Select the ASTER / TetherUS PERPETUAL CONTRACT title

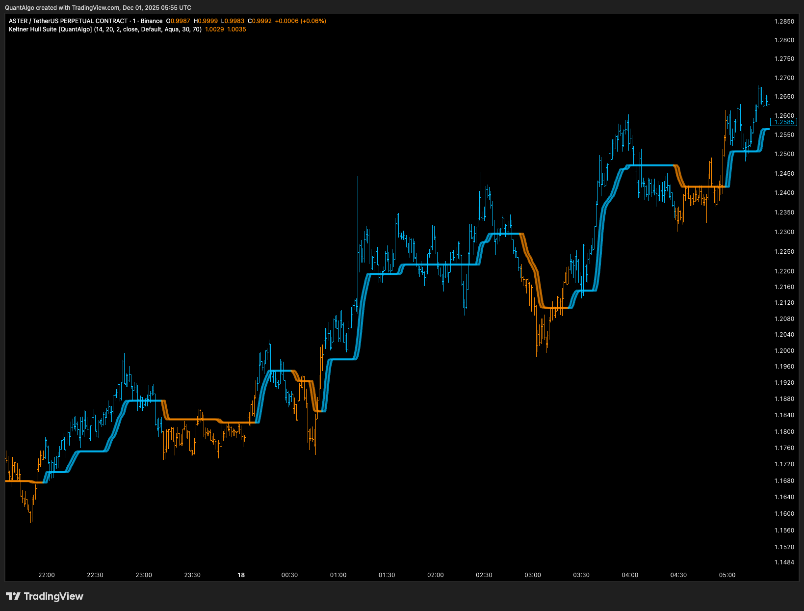pyautogui.click(x=68, y=21)
